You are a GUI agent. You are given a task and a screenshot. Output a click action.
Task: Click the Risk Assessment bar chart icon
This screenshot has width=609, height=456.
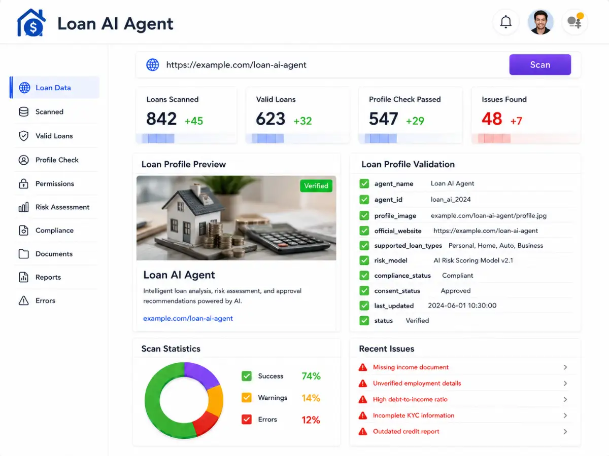[24, 207]
